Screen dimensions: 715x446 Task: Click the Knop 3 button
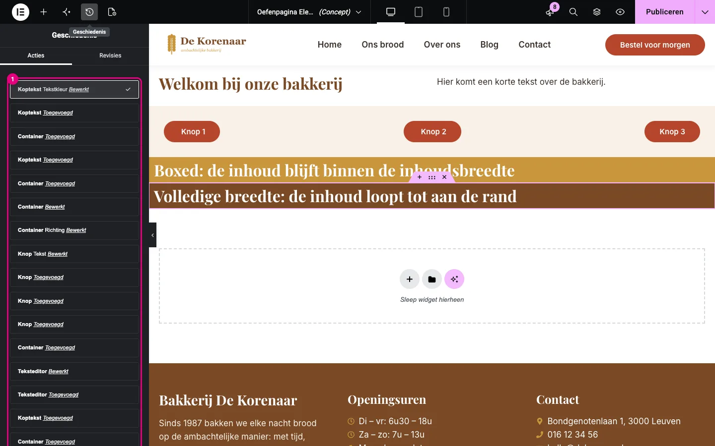click(x=672, y=131)
